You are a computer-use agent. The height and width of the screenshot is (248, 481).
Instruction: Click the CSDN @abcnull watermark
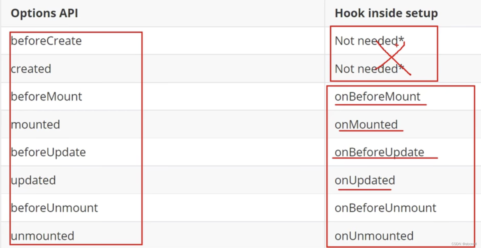click(464, 244)
